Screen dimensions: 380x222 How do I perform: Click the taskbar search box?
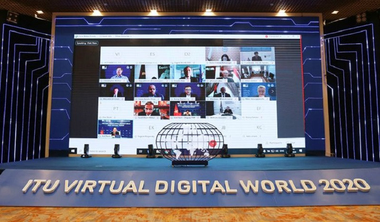pyautogui.click(x=89, y=151)
